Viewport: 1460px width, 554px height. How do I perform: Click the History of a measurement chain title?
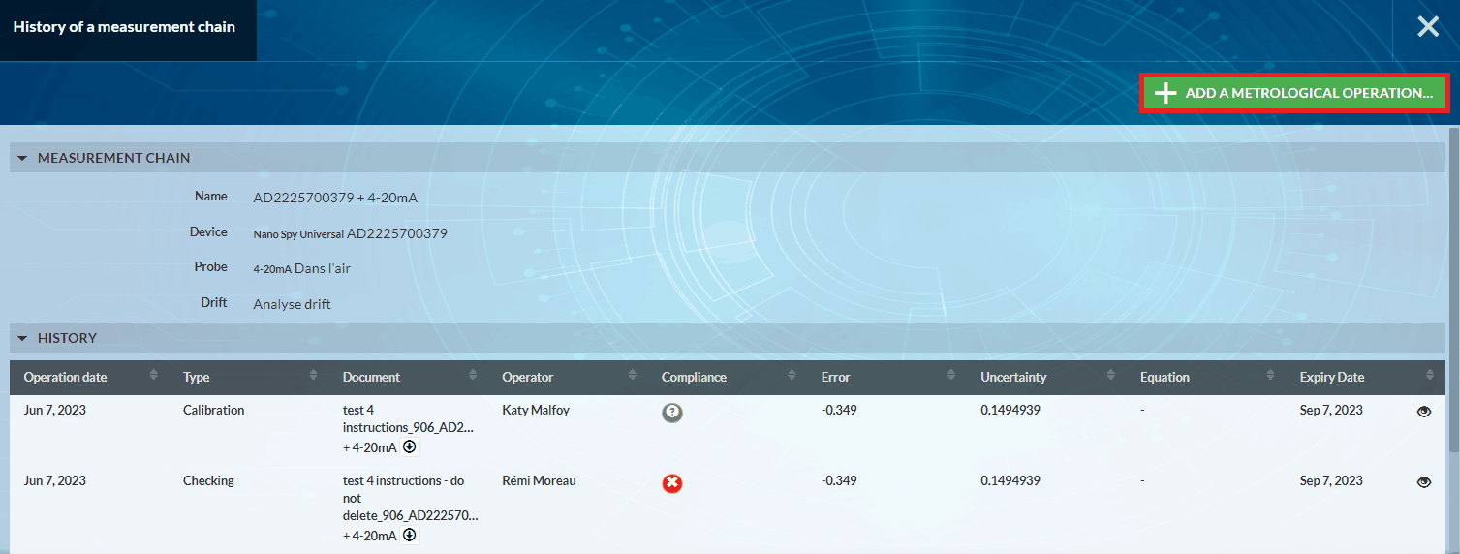[124, 27]
